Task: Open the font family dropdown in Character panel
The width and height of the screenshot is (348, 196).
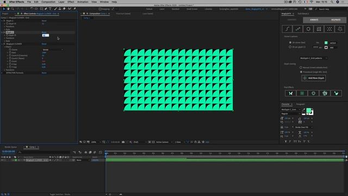Action: coord(291,109)
